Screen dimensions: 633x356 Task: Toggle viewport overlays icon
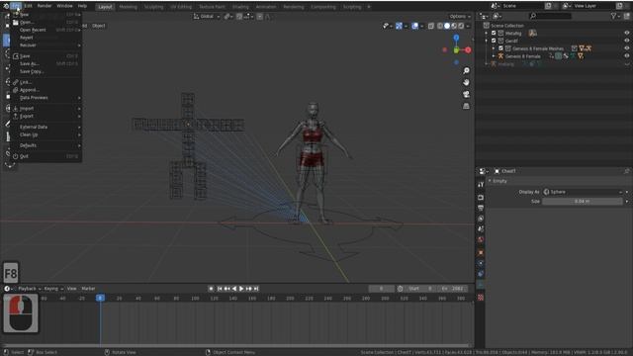(414, 26)
